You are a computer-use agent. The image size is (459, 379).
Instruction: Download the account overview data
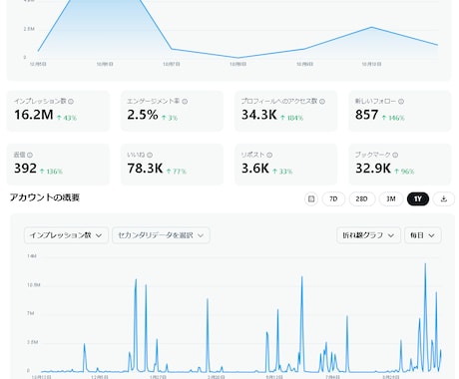pos(444,198)
